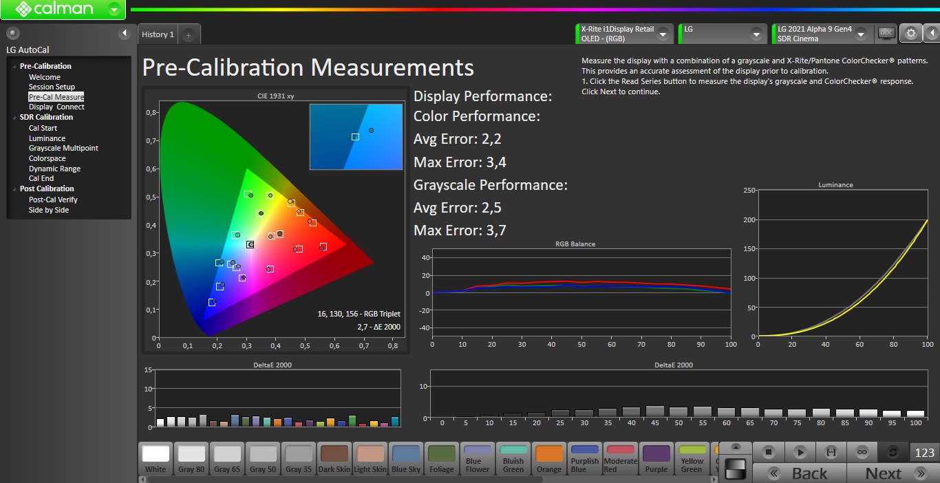Click the Read Single bracket icon
940x483 pixels.
tap(831, 452)
